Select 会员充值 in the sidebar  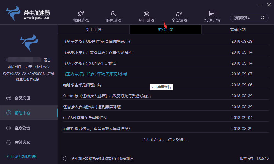point(29,98)
